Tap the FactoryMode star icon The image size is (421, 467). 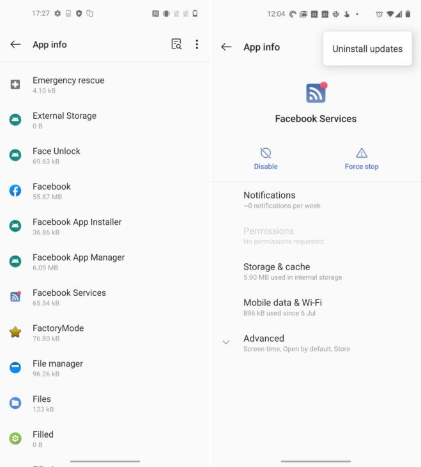(x=15, y=332)
